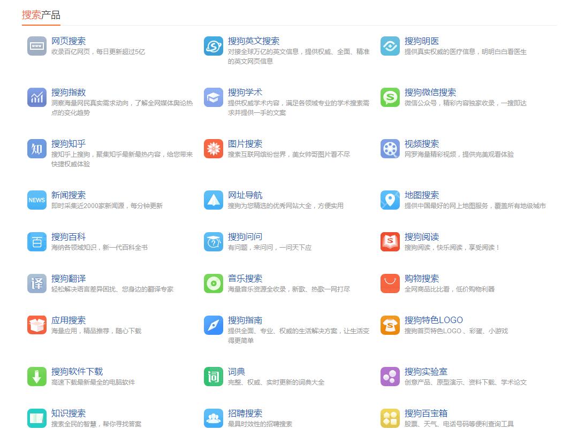The width and height of the screenshot is (570, 437).
Task: Open the 视频搜索 title link
Action: pos(422,143)
